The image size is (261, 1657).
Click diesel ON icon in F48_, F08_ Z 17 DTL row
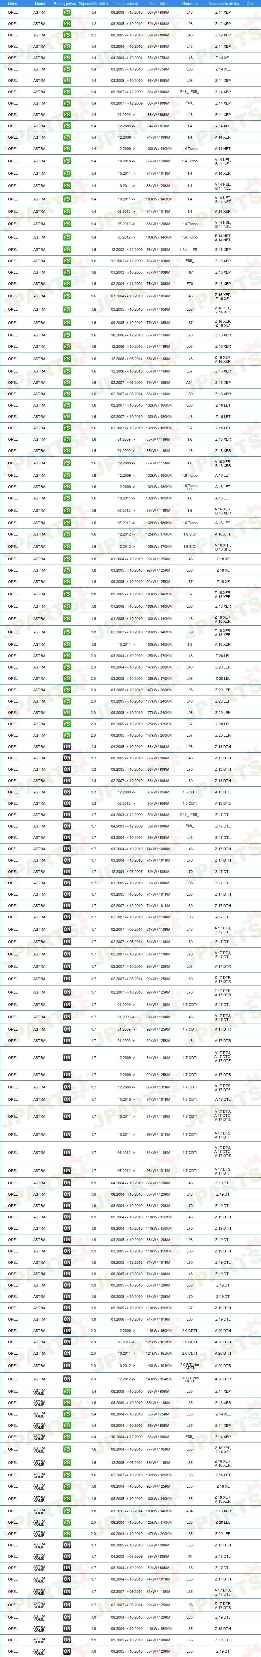click(67, 815)
